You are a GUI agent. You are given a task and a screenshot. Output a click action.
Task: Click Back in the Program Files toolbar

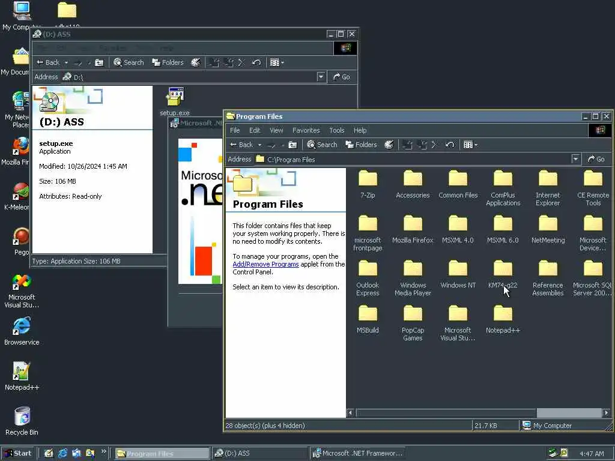pyautogui.click(x=241, y=145)
